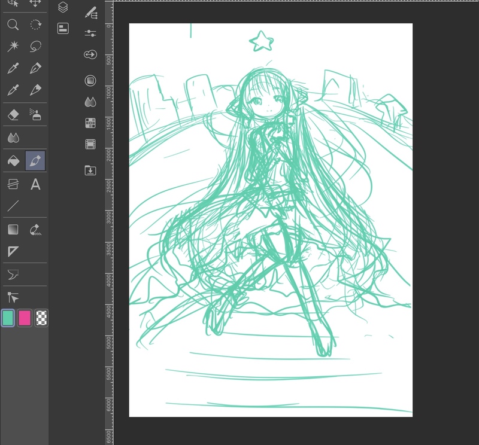Open the droplet icon in palette dock
Viewport: 479px width, 445px height.
(x=90, y=102)
